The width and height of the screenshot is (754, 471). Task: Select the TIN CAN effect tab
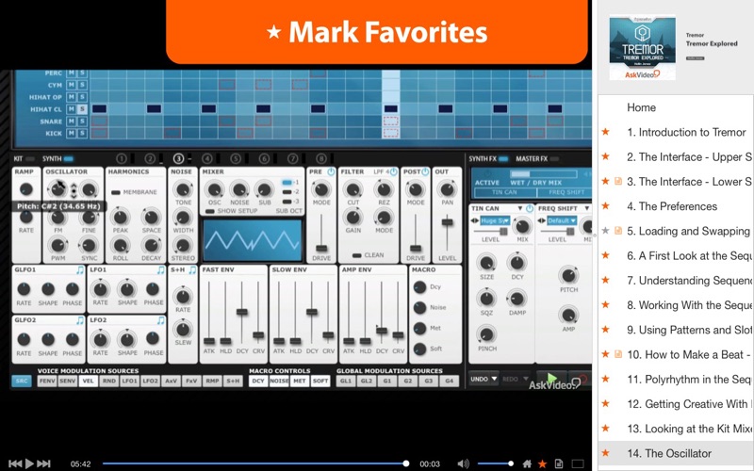click(504, 192)
